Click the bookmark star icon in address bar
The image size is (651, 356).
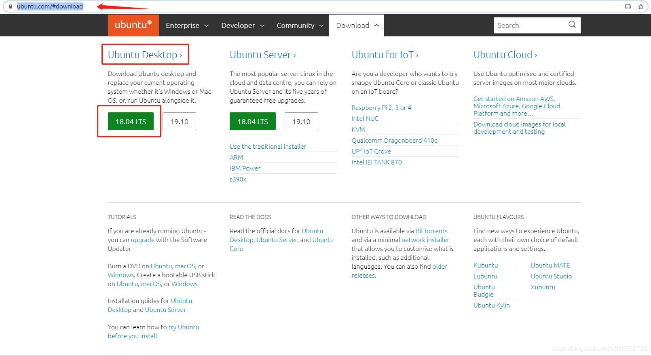pos(640,6)
